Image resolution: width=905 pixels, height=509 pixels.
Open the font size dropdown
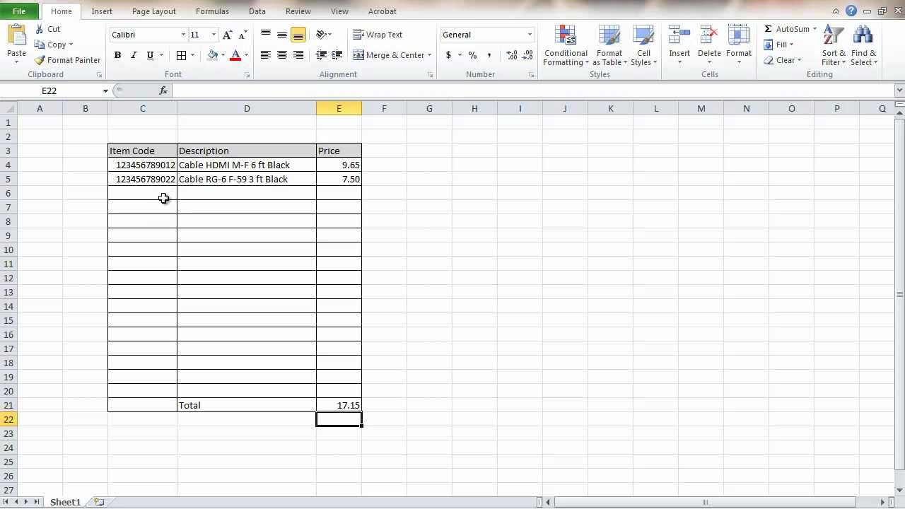pyautogui.click(x=214, y=35)
